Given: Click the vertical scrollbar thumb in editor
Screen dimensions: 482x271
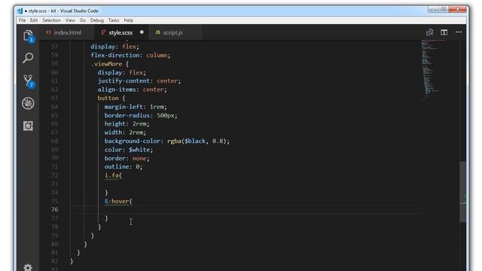Looking at the screenshot, I should coord(462,191).
